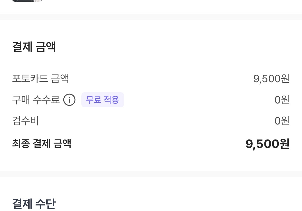Screen dimensions: 302x211
Task: Tap the 구매 수수료 label text
Action: (36, 100)
